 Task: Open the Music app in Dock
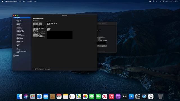[111, 97]
